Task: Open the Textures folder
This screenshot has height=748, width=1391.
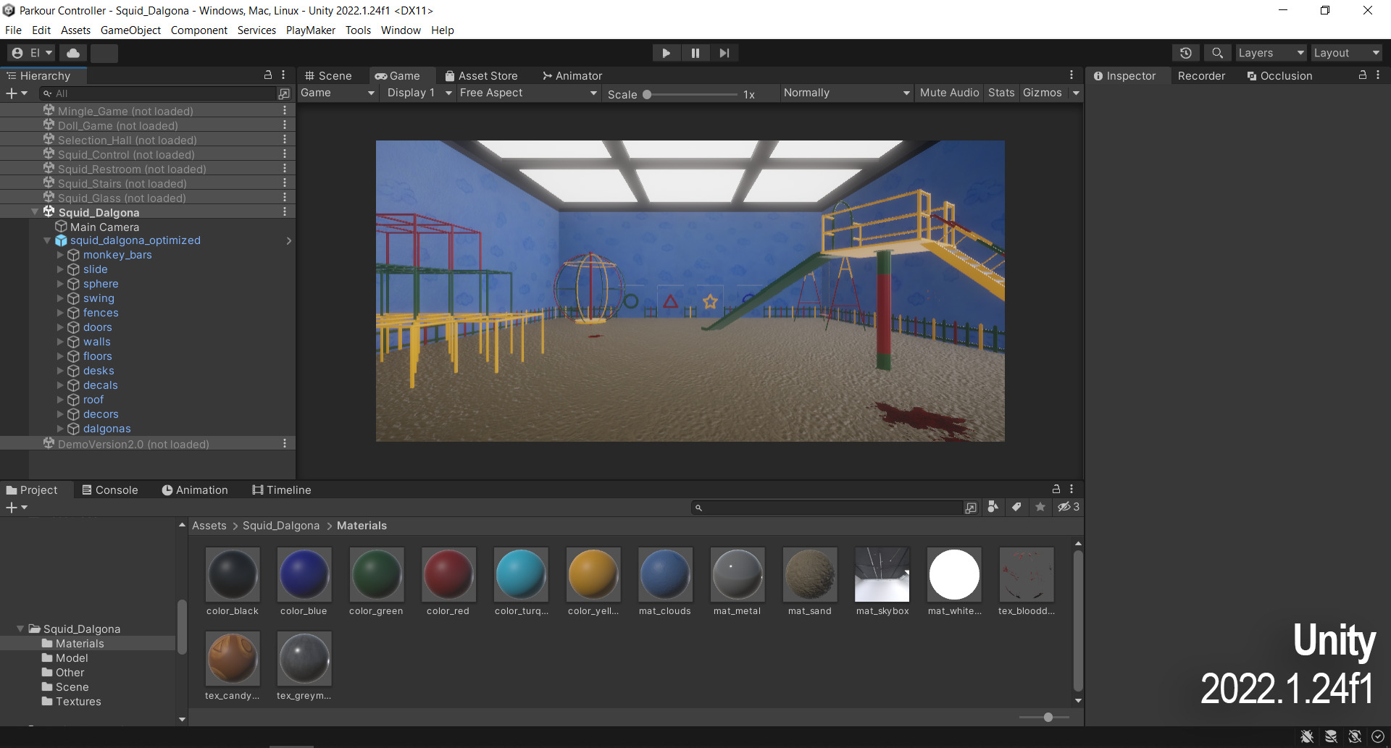Action: (x=78, y=701)
